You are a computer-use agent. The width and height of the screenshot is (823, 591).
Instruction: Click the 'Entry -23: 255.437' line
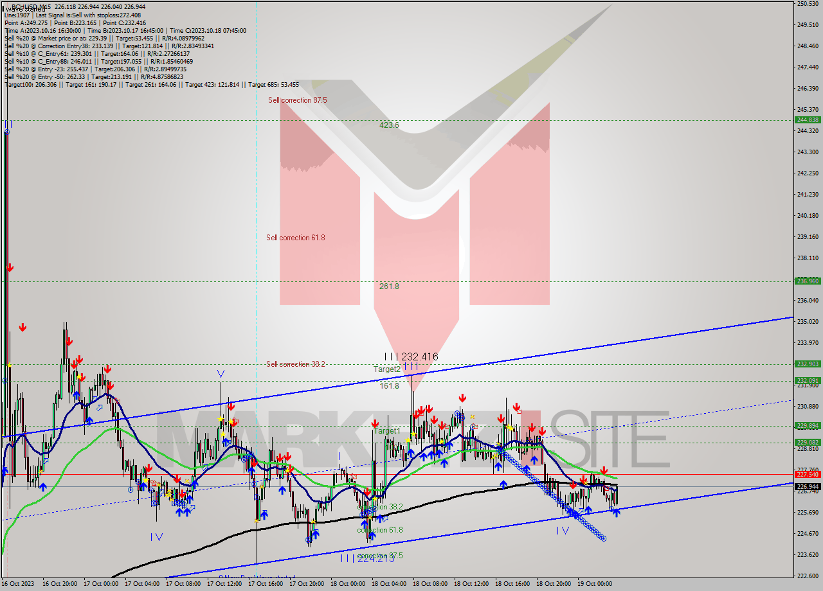click(x=96, y=69)
